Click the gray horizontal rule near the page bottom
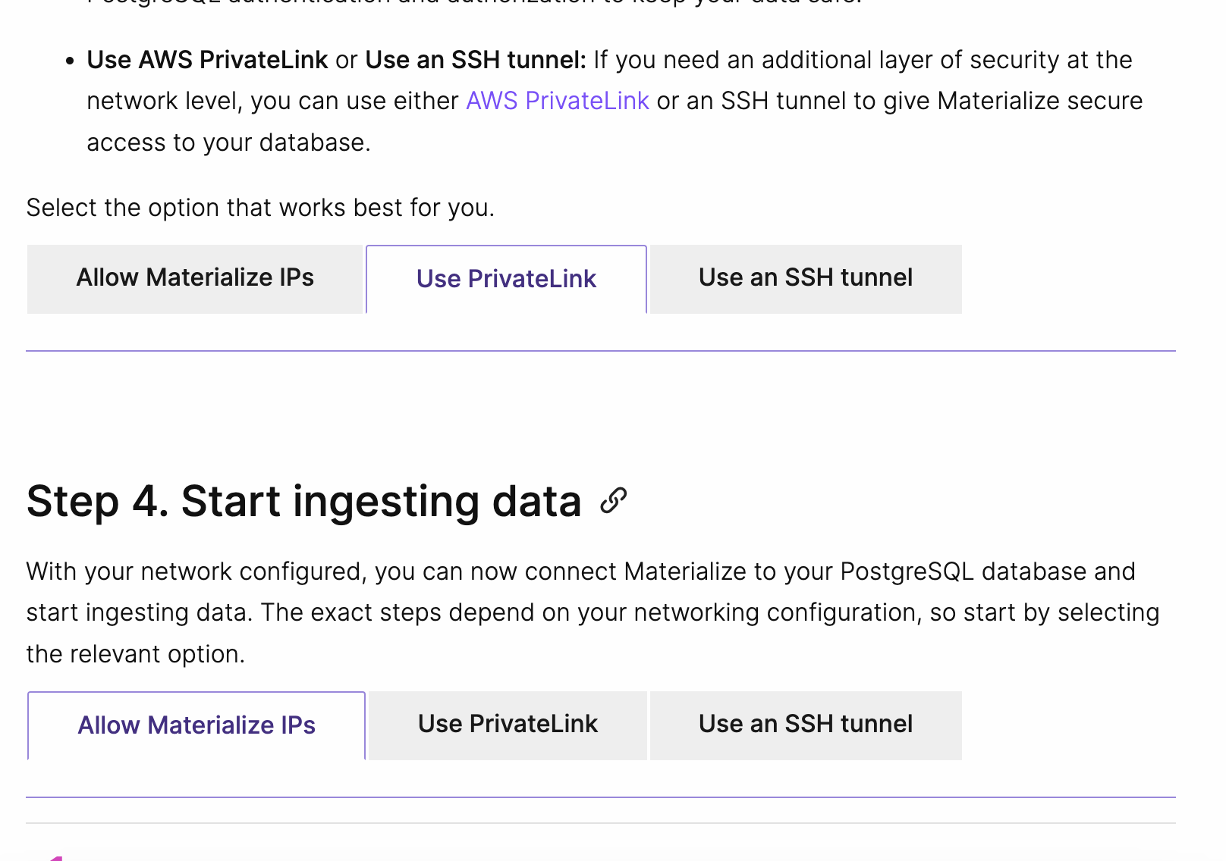Screen dimensions: 1226x861 pos(601,823)
